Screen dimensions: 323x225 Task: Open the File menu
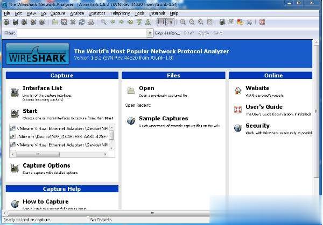[7, 13]
